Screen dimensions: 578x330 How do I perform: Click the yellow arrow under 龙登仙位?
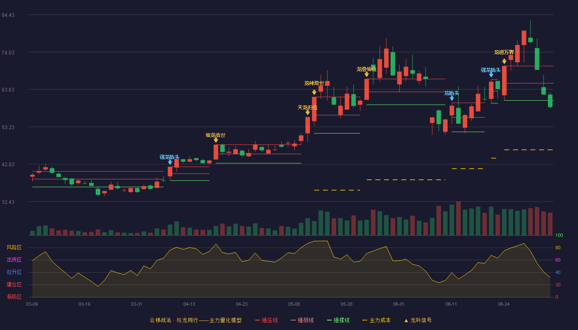367,74
